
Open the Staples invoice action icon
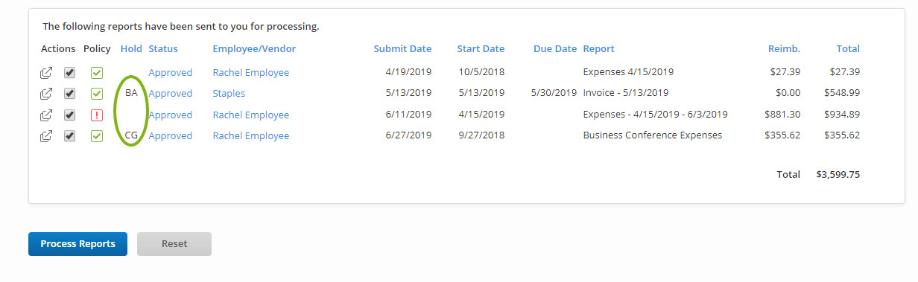[x=46, y=94]
